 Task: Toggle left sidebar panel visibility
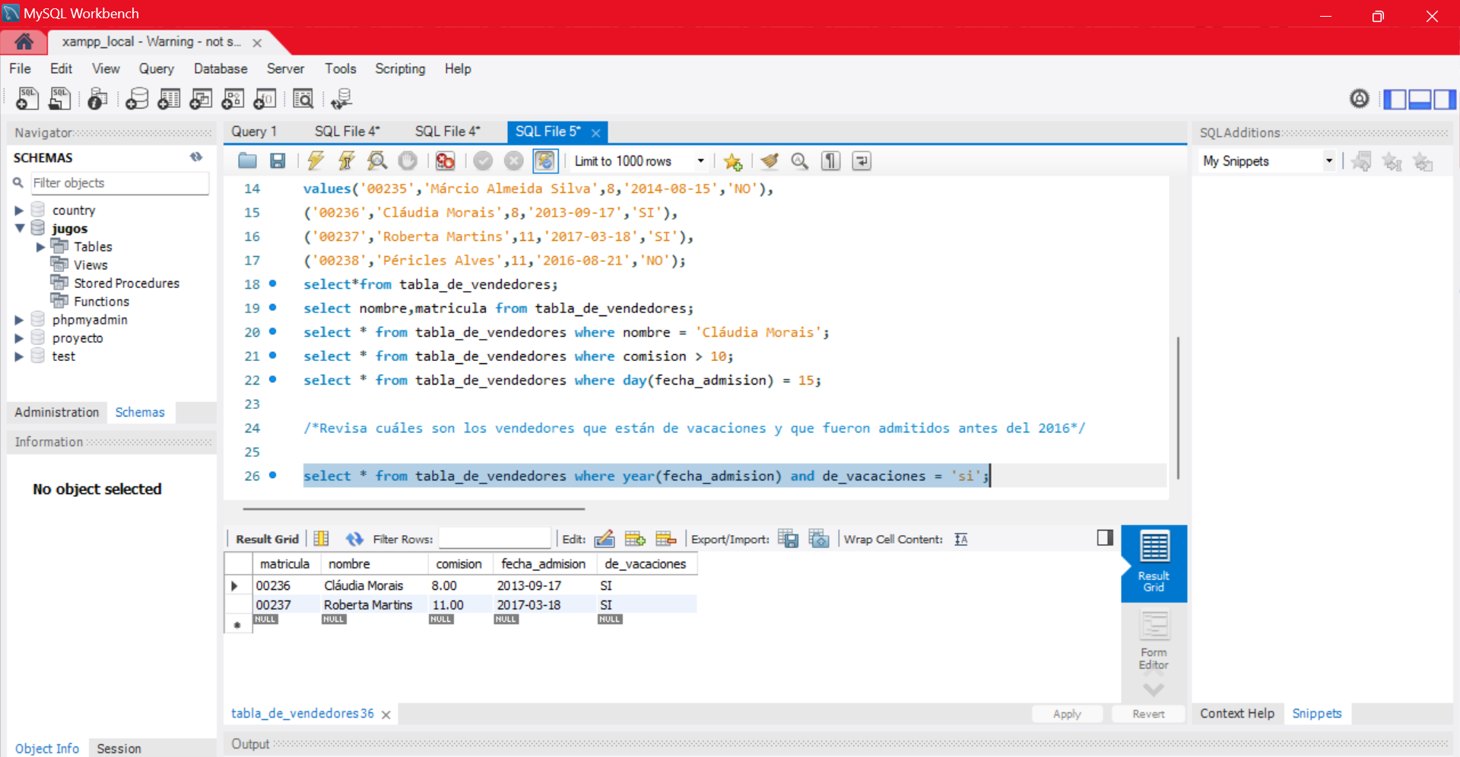tap(1395, 99)
